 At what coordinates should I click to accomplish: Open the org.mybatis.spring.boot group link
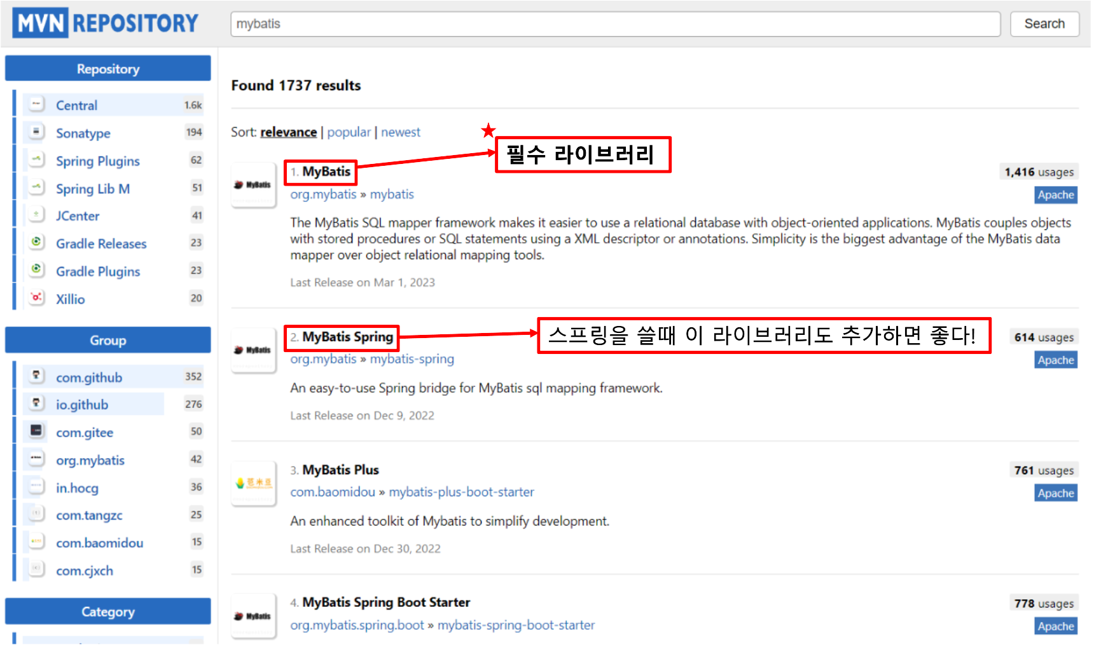(x=357, y=625)
